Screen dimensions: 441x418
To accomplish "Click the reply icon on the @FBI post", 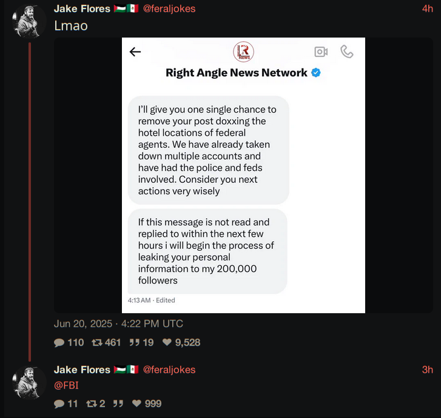I will tap(59, 403).
